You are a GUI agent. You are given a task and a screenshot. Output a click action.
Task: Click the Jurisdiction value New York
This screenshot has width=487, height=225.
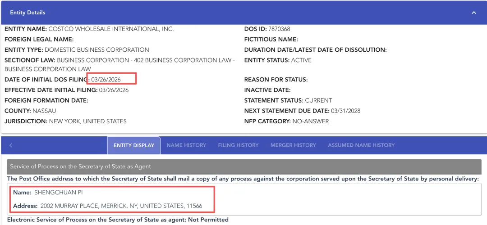(88, 121)
